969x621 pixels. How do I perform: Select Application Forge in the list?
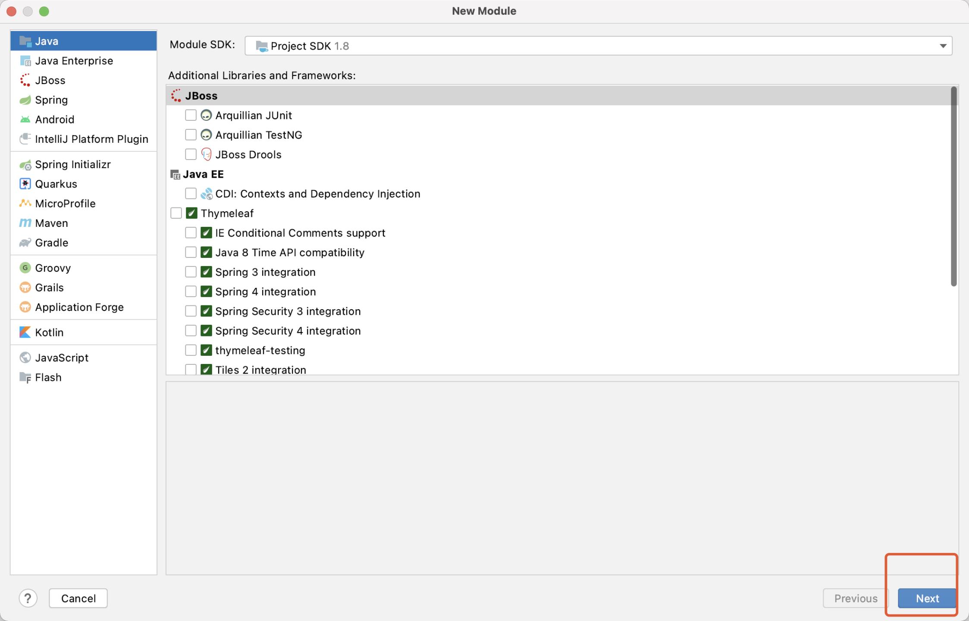(84, 307)
